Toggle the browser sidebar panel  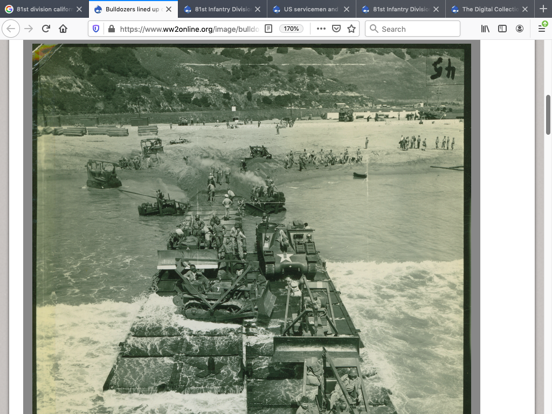tap(502, 29)
